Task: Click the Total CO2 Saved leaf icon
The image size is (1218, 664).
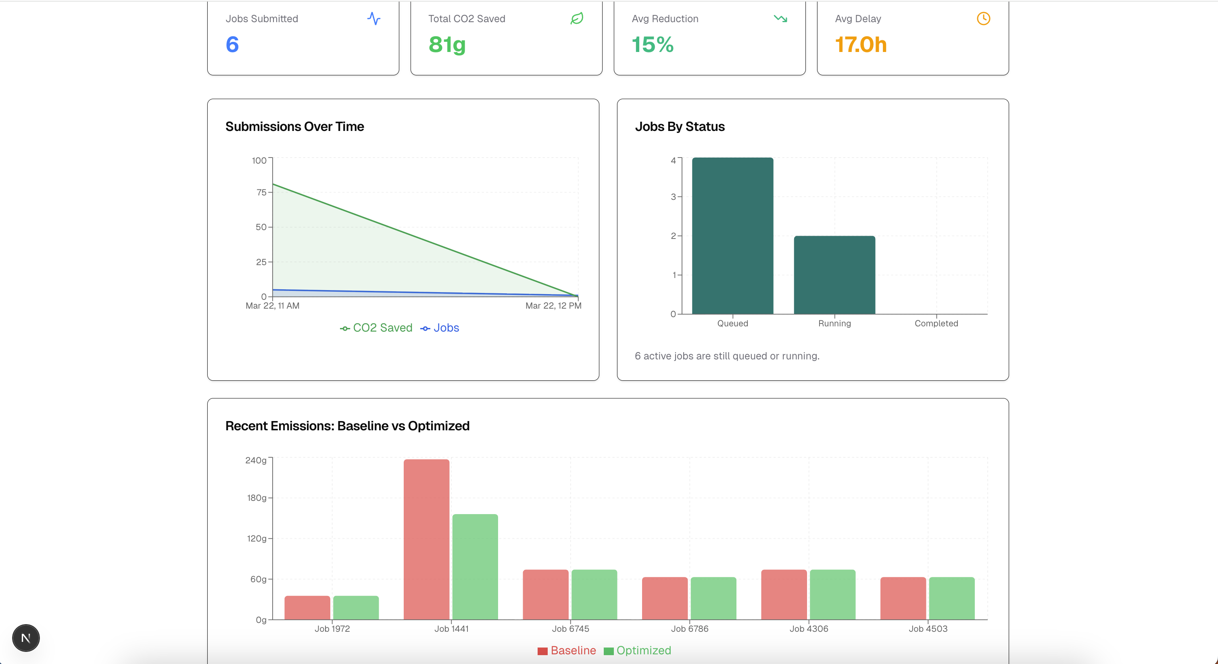Action: (x=576, y=19)
